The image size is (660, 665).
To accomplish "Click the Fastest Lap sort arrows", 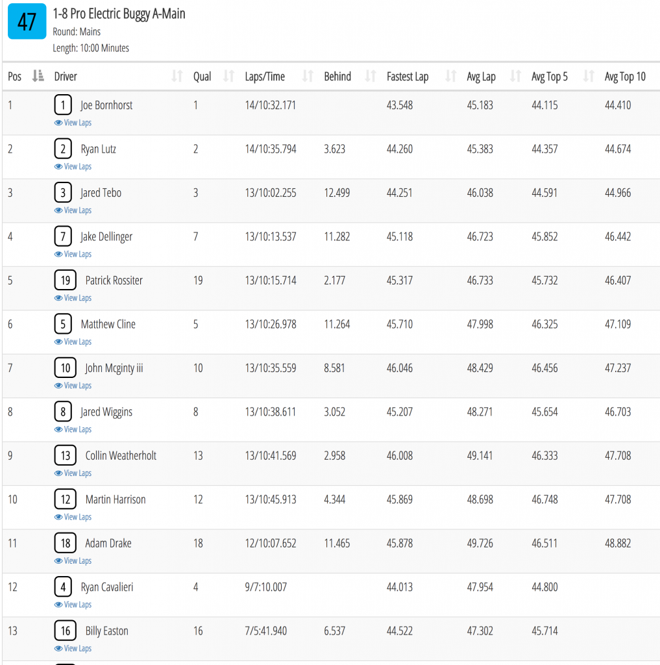I will click(451, 77).
